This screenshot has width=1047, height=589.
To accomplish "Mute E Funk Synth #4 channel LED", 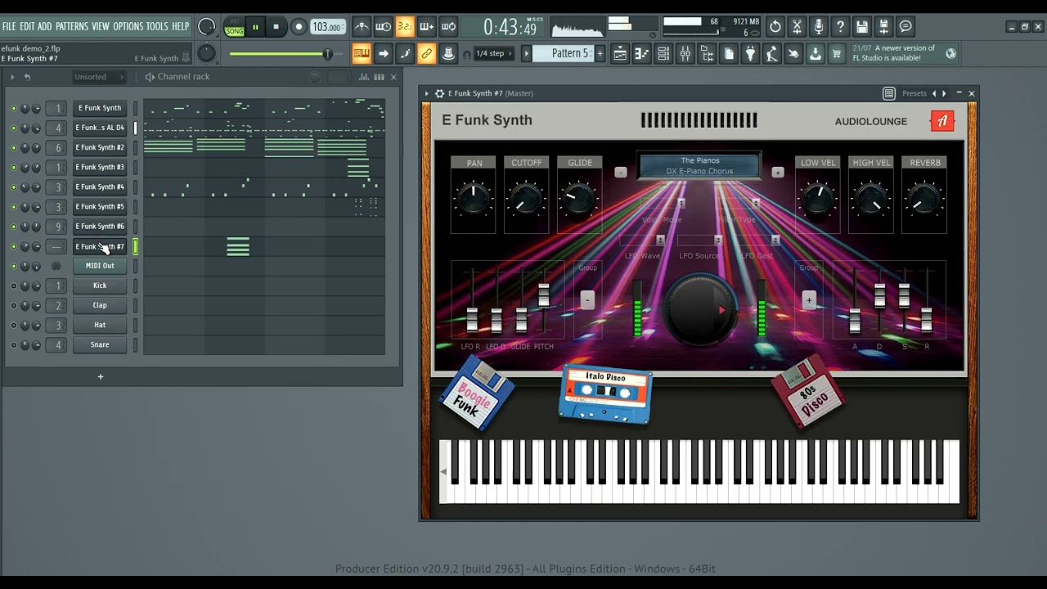I will [13, 187].
